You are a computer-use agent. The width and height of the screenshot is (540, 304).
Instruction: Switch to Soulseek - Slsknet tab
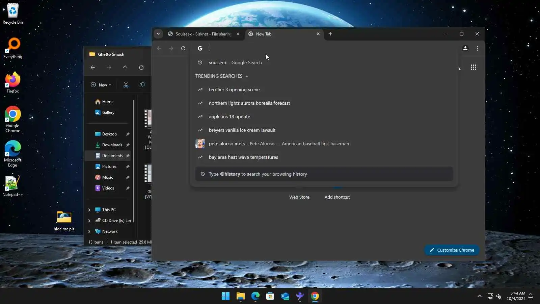click(x=204, y=34)
